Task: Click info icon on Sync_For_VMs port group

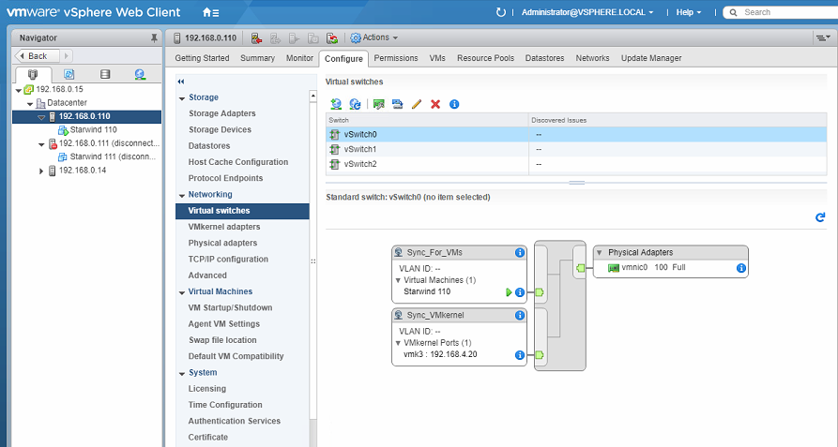Action: click(520, 252)
